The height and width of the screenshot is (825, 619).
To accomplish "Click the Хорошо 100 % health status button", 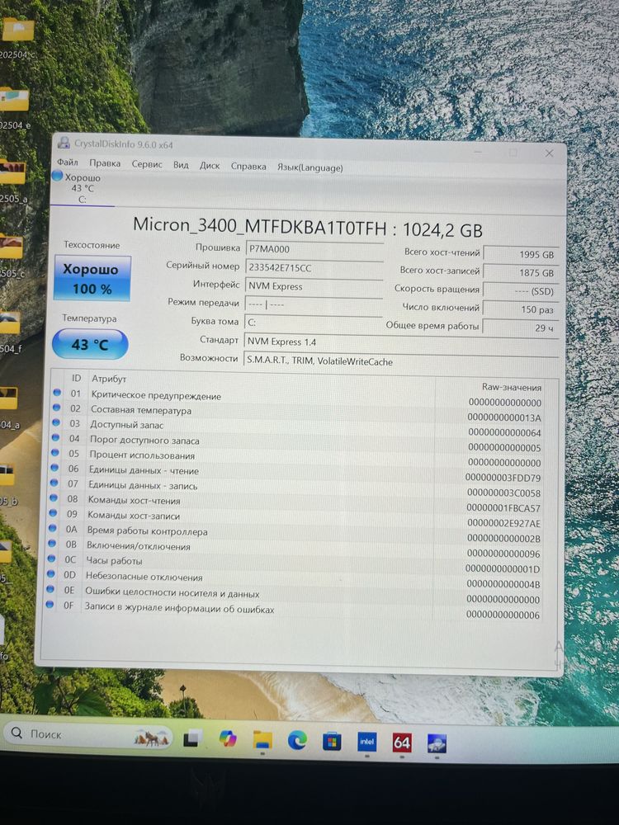I will tap(92, 279).
